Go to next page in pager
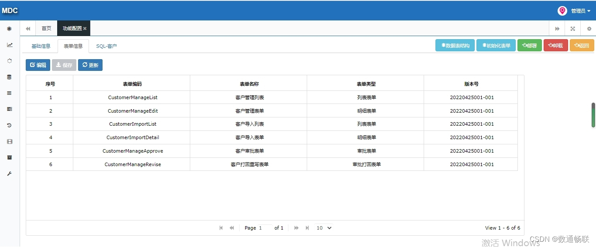 [297, 228]
